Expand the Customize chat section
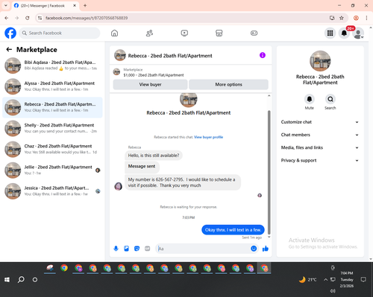 pyautogui.click(x=320, y=122)
